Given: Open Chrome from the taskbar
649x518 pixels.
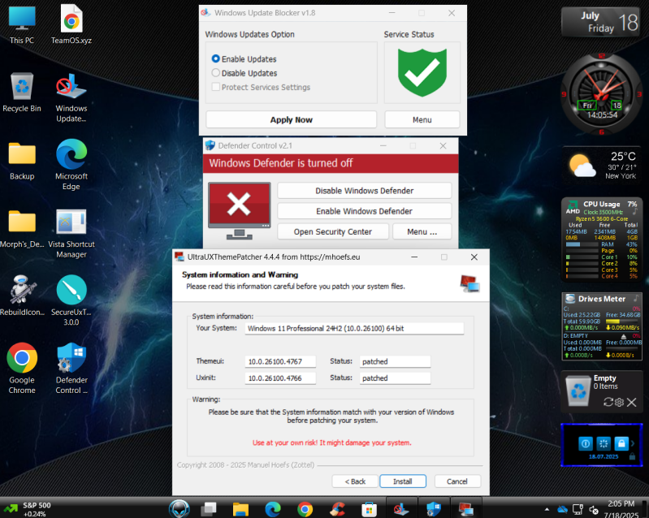Looking at the screenshot, I should pyautogui.click(x=305, y=509).
